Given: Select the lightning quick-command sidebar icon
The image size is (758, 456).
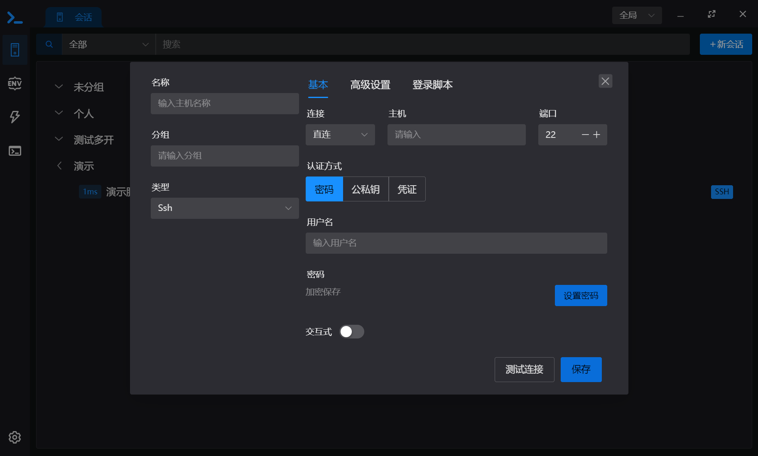Looking at the screenshot, I should coord(15,117).
